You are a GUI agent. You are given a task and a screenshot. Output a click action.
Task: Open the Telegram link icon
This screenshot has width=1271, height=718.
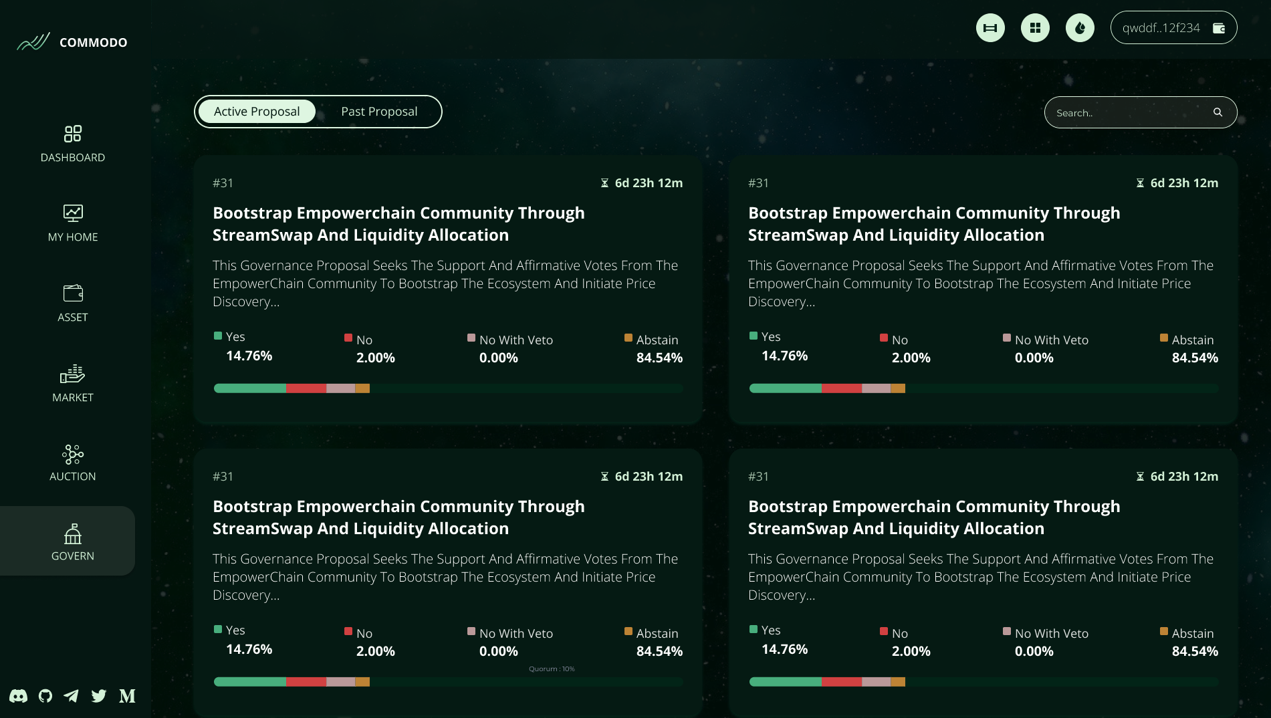point(72,696)
